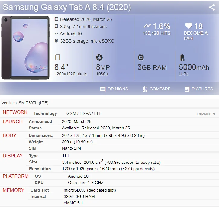Click the phone weight and thickness icon

tap(56, 26)
